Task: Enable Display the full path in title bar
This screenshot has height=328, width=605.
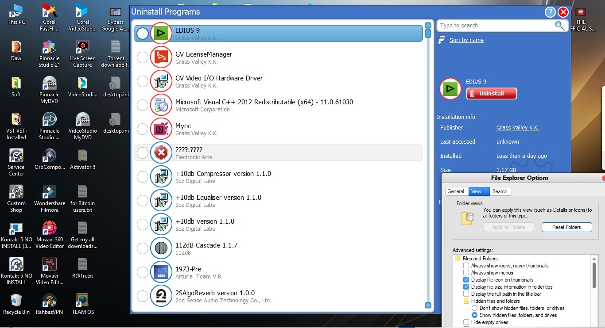Action: click(x=466, y=294)
